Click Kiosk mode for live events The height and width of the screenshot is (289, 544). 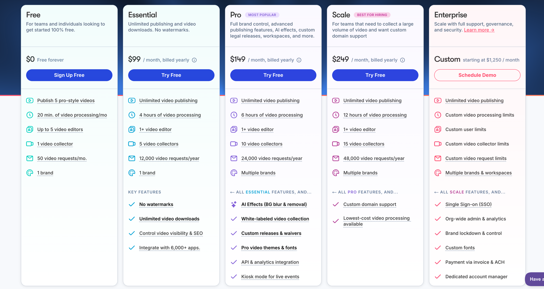pyautogui.click(x=270, y=277)
